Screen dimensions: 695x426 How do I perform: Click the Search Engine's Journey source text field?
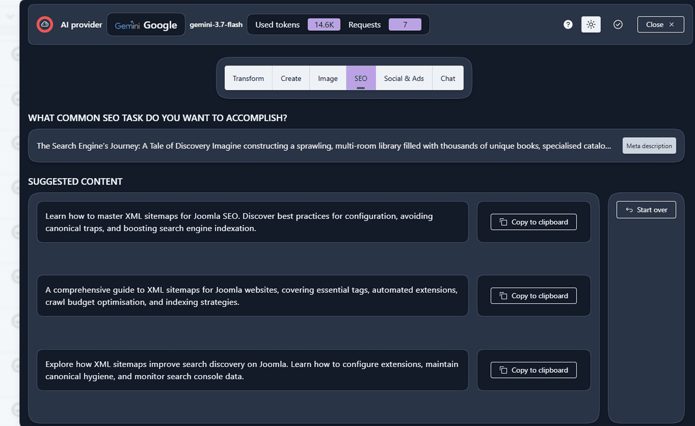pyautogui.click(x=324, y=146)
